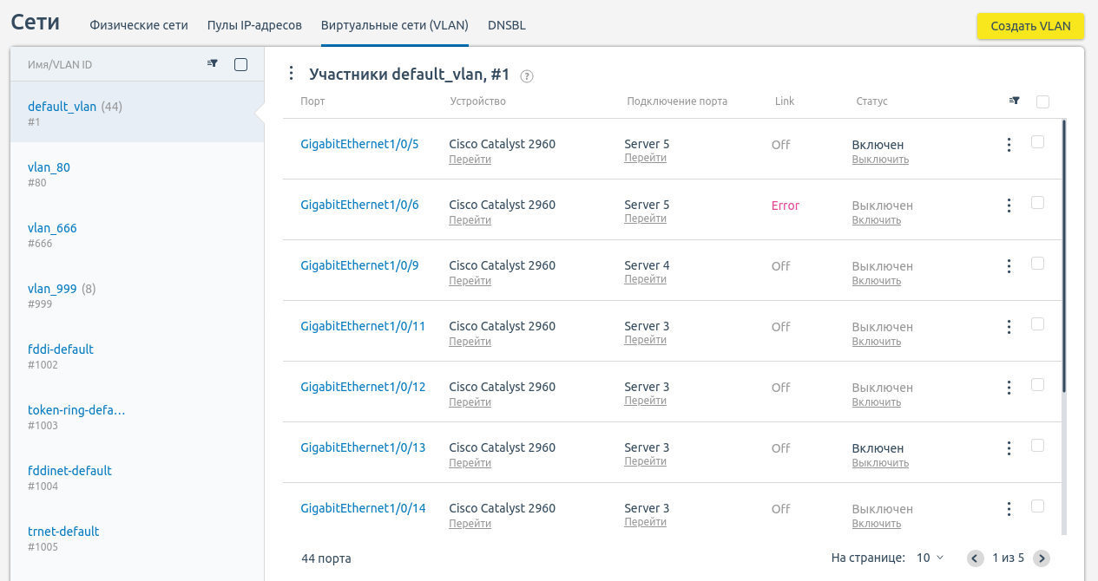Image resolution: width=1098 pixels, height=581 pixels.
Task: Click the 44 порта count text
Action: (x=326, y=558)
